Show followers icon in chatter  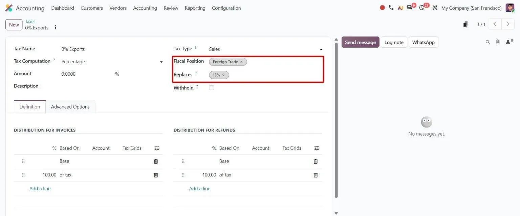(x=509, y=42)
